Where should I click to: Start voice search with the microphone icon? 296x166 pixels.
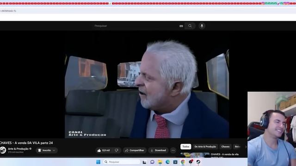(202, 26)
